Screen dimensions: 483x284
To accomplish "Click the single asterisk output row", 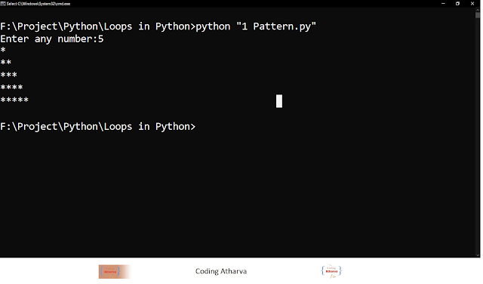I will point(3,50).
